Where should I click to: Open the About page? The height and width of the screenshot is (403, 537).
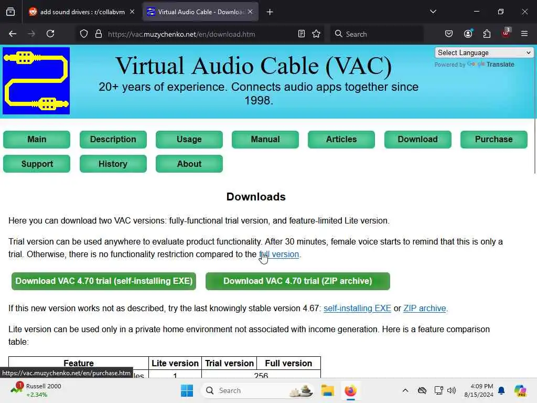pos(189,164)
